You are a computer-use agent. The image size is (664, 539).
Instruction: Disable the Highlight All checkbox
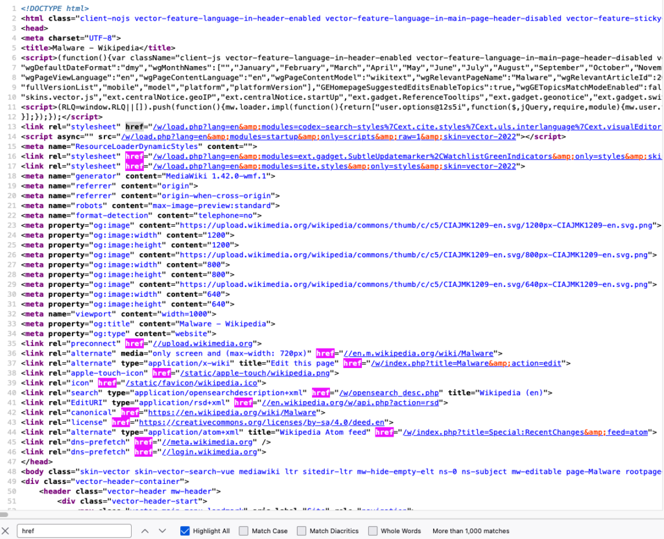point(185,531)
